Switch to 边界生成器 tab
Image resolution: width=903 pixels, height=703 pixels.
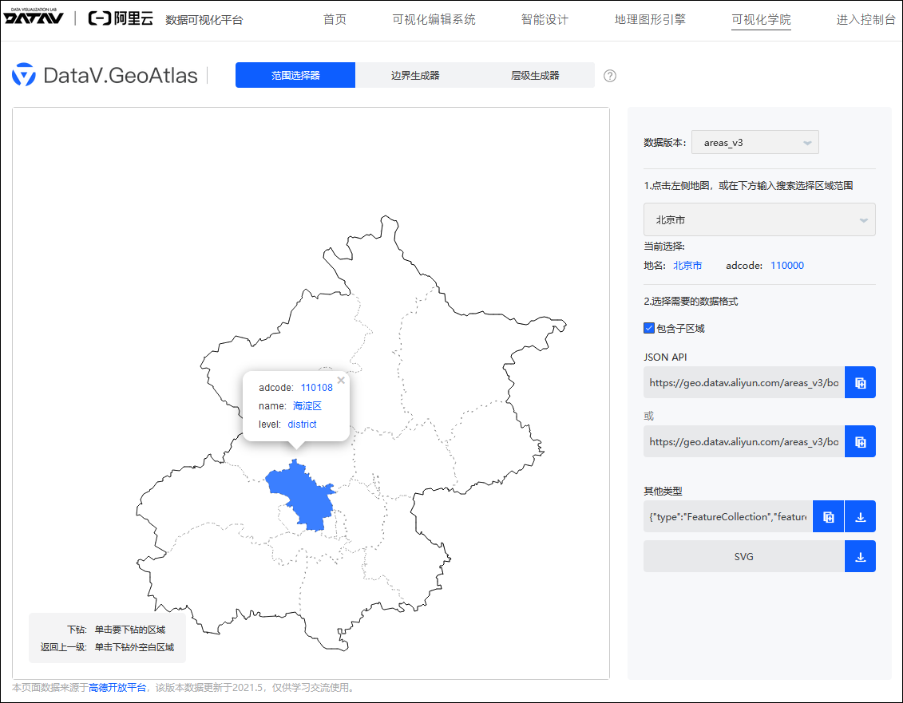pos(415,76)
